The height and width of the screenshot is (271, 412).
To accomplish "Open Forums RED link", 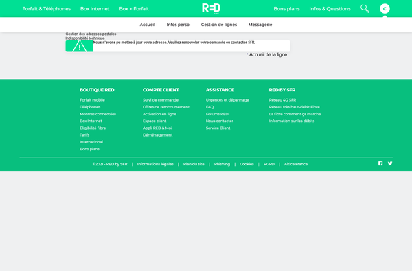I will (217, 114).
